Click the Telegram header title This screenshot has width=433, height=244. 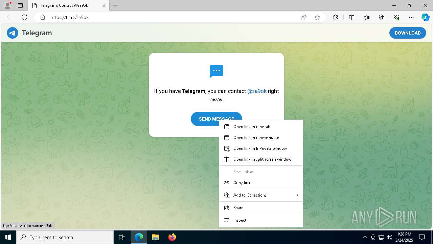point(37,33)
